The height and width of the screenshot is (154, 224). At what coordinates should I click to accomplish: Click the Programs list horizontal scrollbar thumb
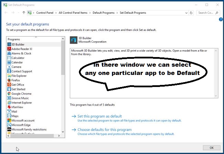(32, 136)
